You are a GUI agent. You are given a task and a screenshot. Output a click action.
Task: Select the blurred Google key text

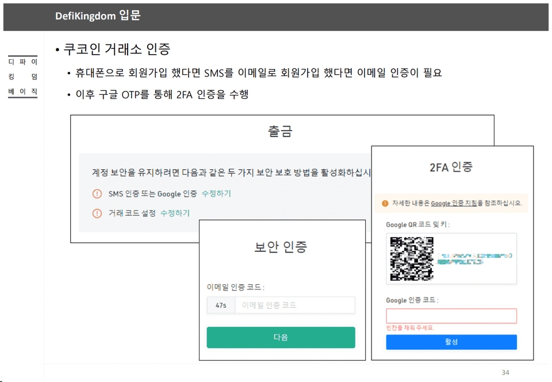pyautogui.click(x=475, y=258)
